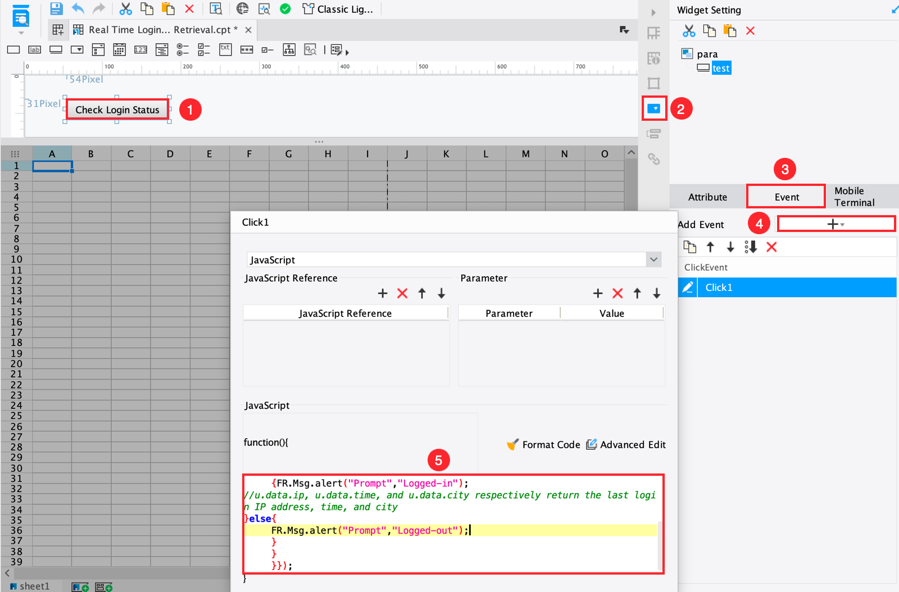
Task: Click the Preview check icon in top toolbar
Action: click(285, 9)
